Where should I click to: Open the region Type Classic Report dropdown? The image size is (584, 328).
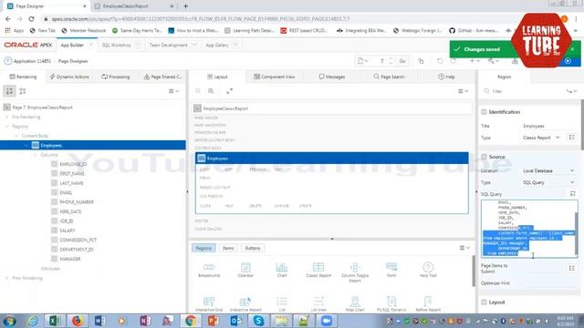[x=541, y=138]
